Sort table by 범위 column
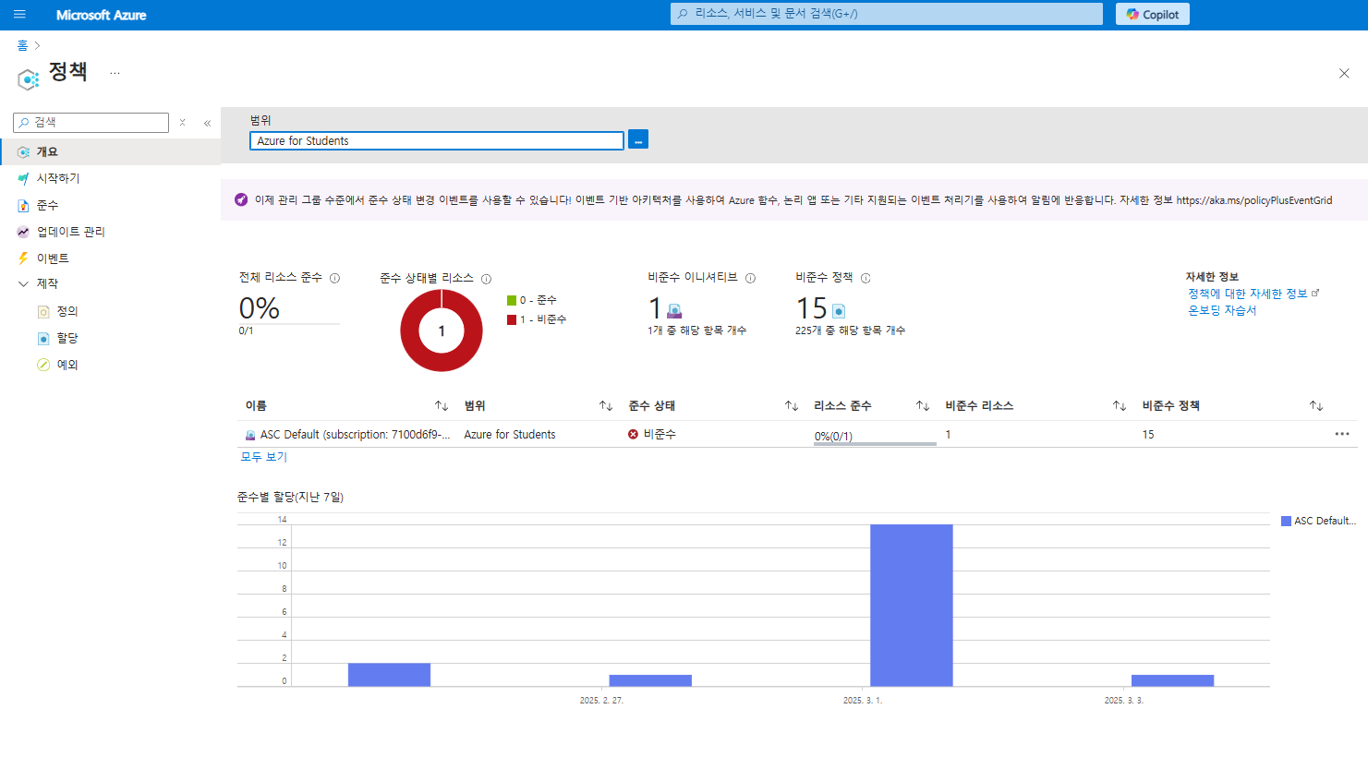The width and height of the screenshot is (1368, 757). tap(606, 406)
